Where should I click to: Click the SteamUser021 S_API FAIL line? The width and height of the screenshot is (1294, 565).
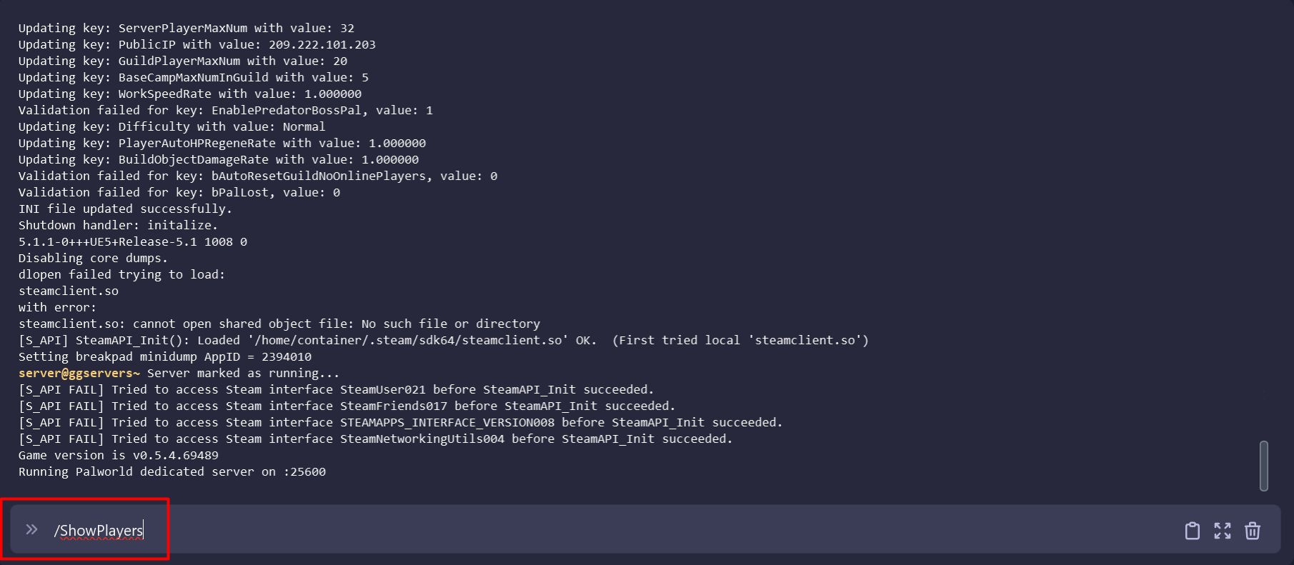tap(336, 390)
